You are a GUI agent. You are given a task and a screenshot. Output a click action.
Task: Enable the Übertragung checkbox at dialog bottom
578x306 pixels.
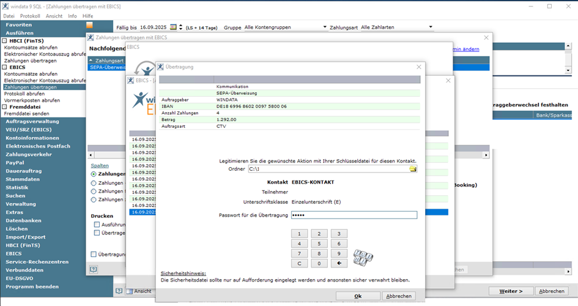tap(94, 254)
